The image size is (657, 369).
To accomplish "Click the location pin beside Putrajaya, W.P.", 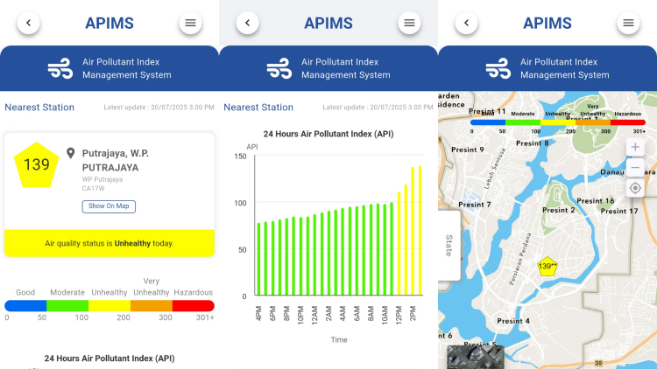I will 70,154.
